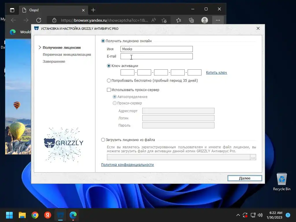Viewport: 296px width, 222px height.
Task: Enable Использовать прокси-сервер checkbox
Action: [109, 90]
